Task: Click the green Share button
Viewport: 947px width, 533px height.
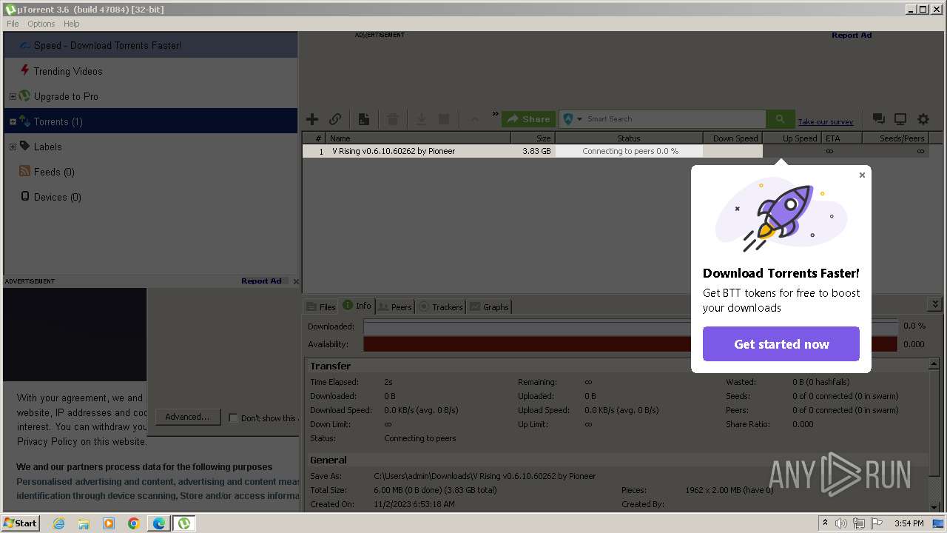Action: [528, 119]
